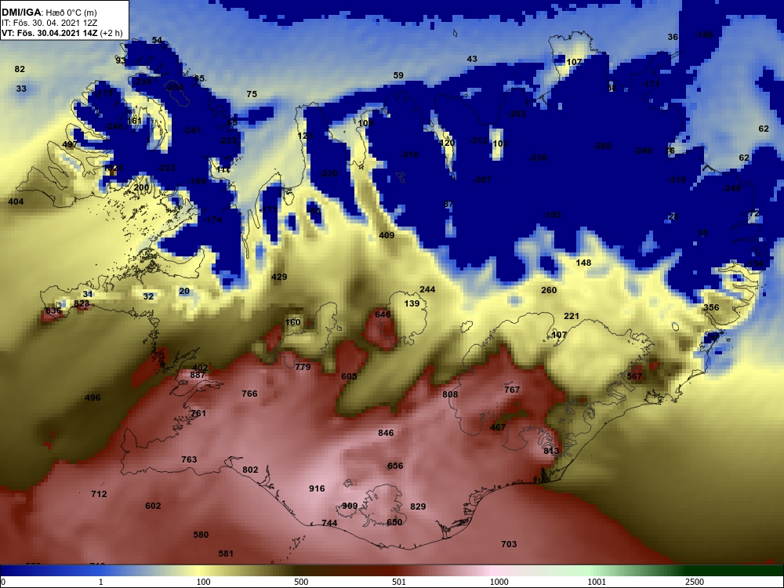Click the 766 value on the map
The height and width of the screenshot is (588, 784).
point(249,394)
